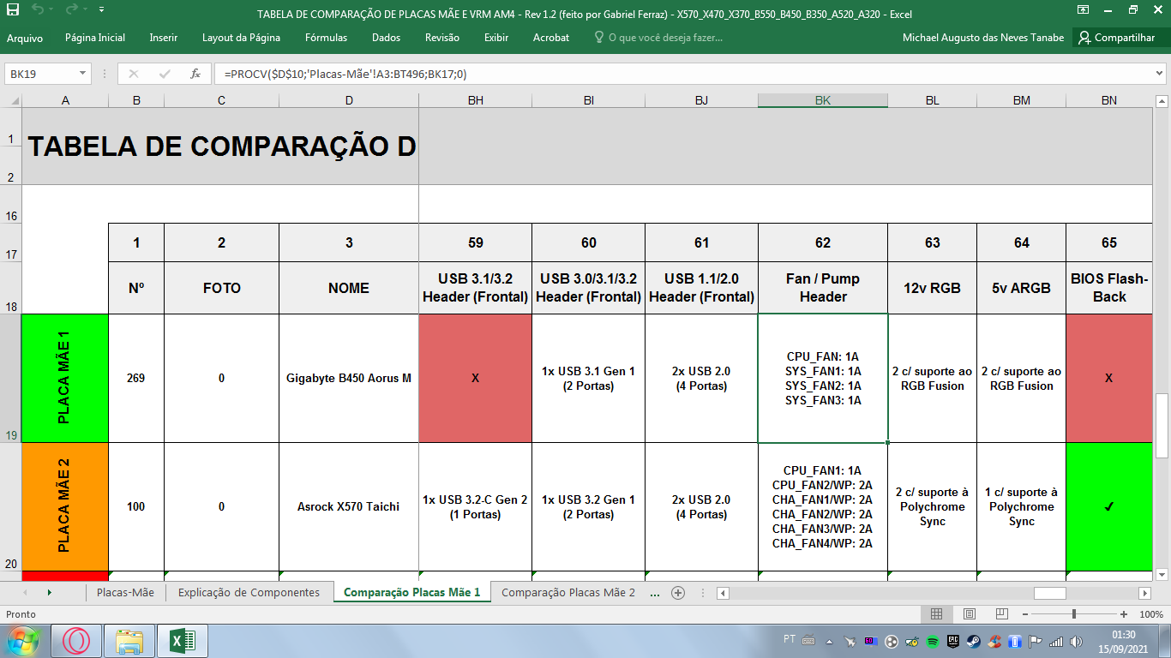1171x658 pixels.
Task: Open Epic Games tray icon
Action: [x=953, y=641]
